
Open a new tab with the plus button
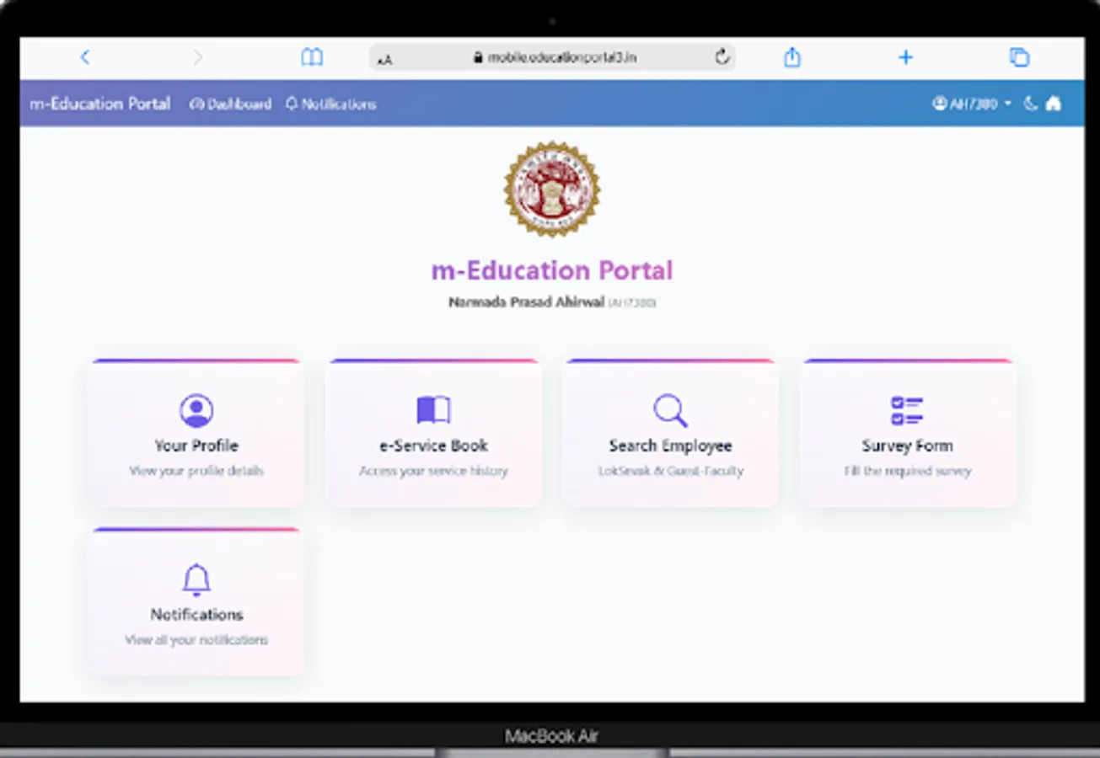[905, 57]
